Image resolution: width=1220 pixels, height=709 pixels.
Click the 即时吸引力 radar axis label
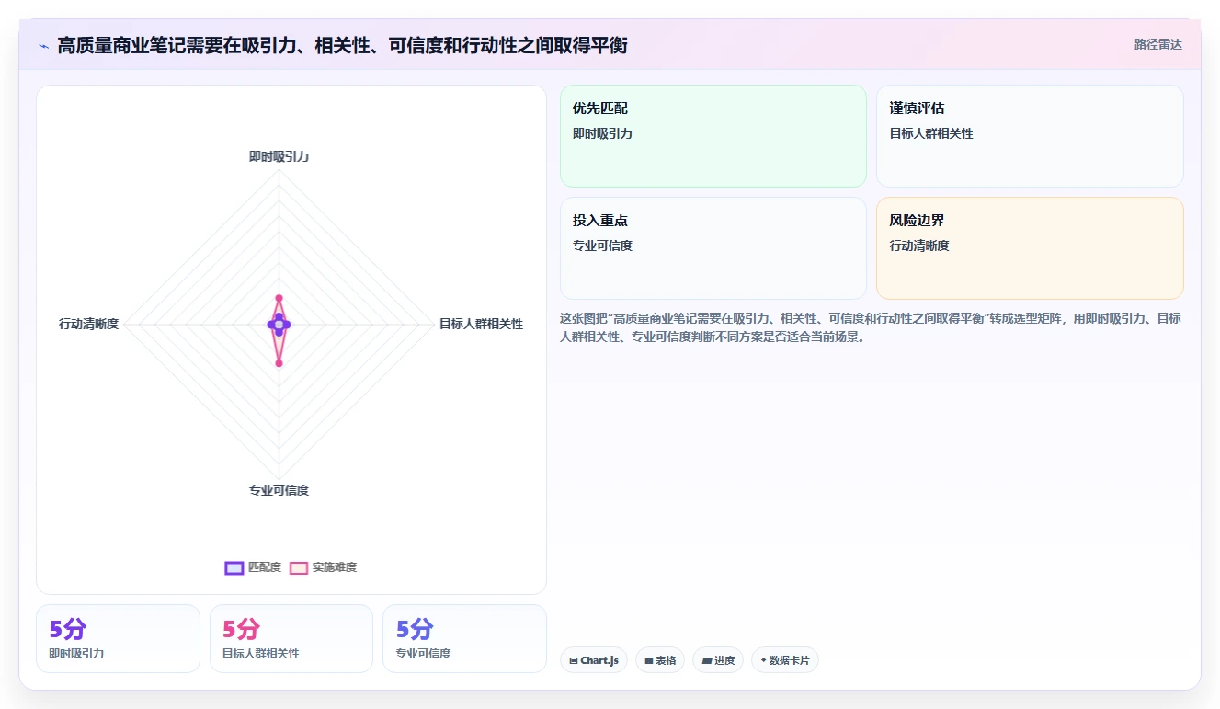tap(279, 157)
